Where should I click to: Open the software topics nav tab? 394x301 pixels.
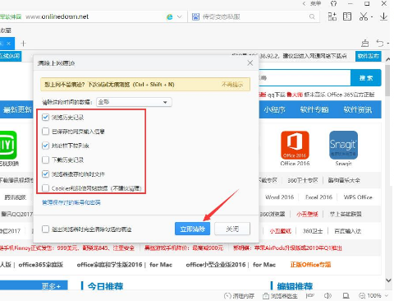click(314, 109)
